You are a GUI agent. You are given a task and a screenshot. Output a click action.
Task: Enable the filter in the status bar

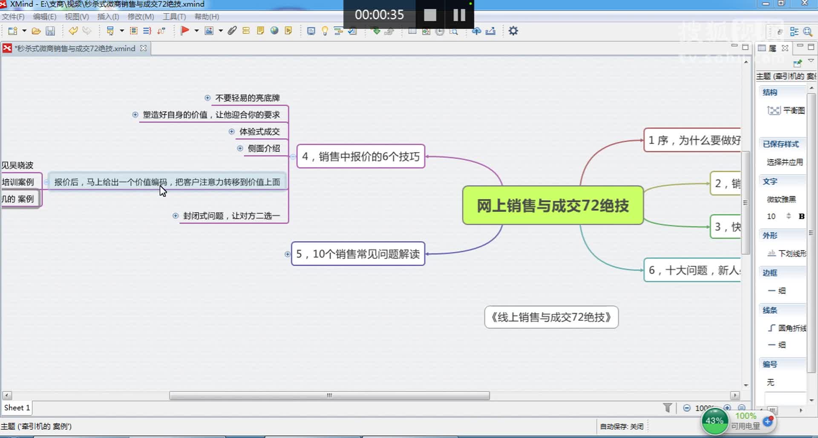(x=668, y=408)
